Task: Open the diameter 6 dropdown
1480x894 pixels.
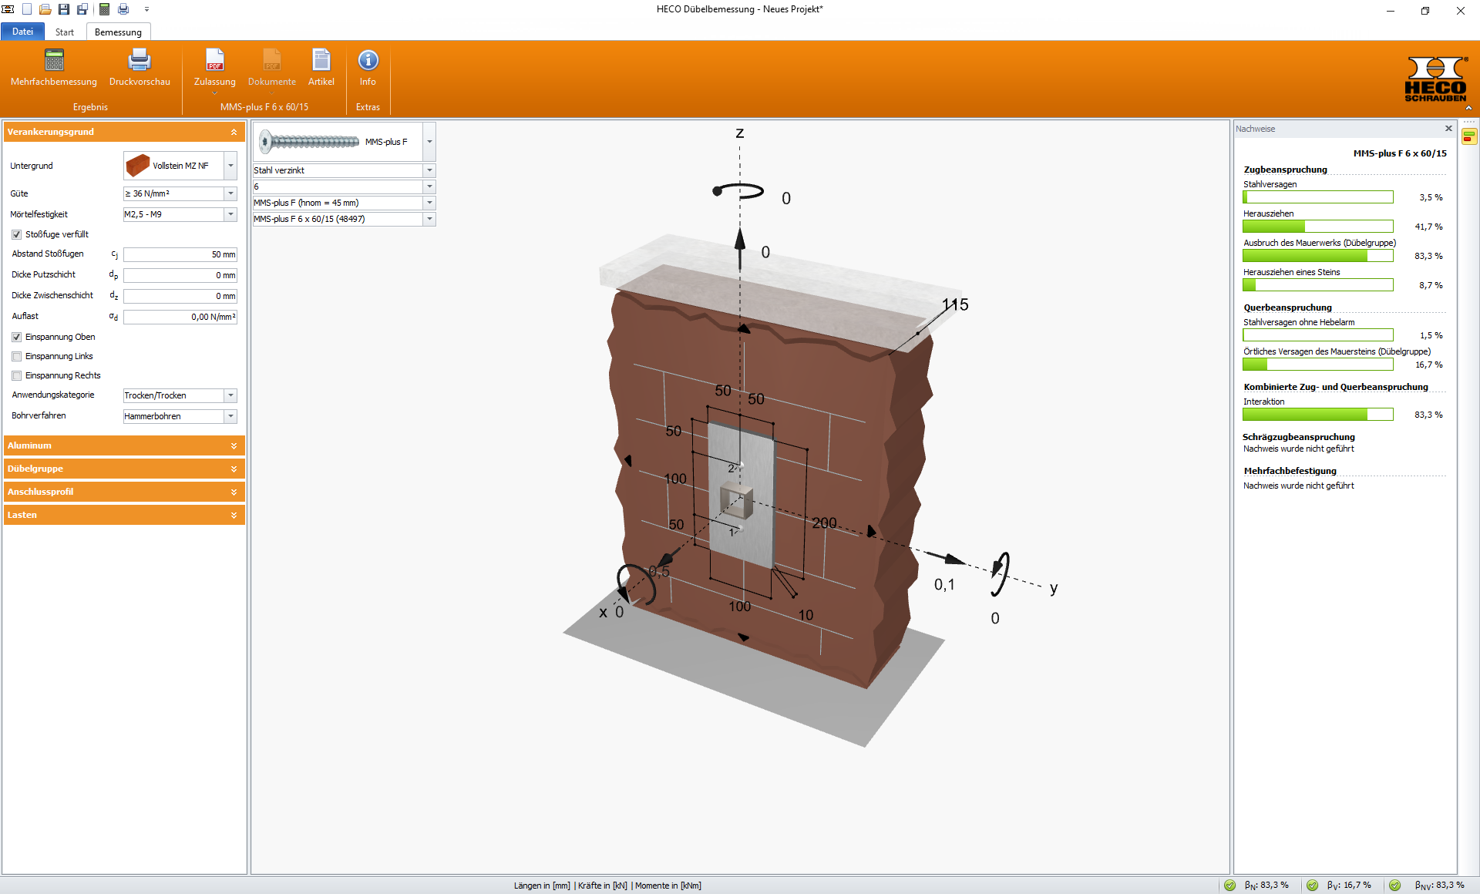Action: [x=429, y=187]
